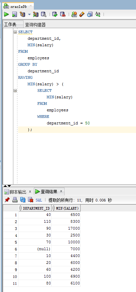Collapse the inner subquery SELECT block
The image size is (136, 292).
15,91
